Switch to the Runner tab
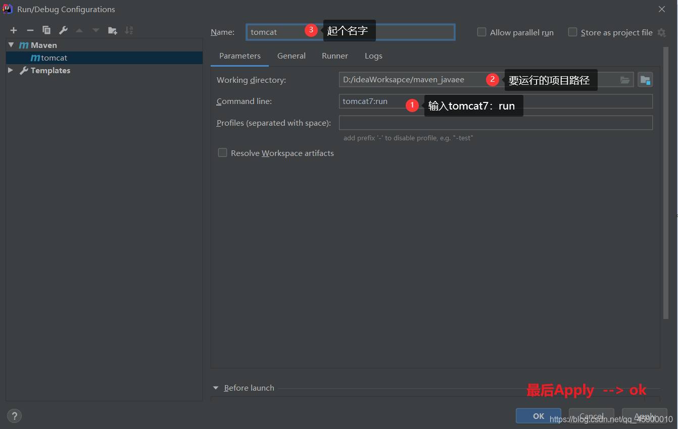This screenshot has height=429, width=678. 335,56
